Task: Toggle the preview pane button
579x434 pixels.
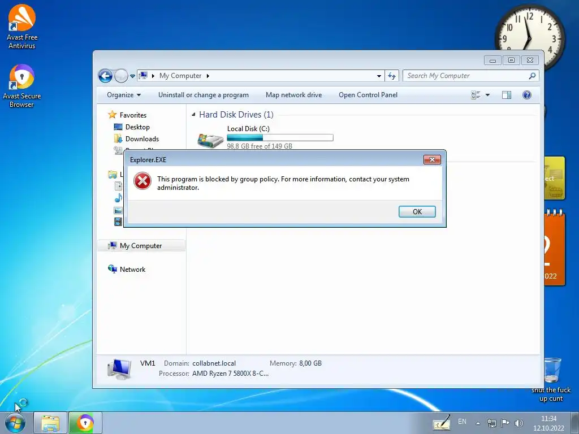Action: (507, 95)
